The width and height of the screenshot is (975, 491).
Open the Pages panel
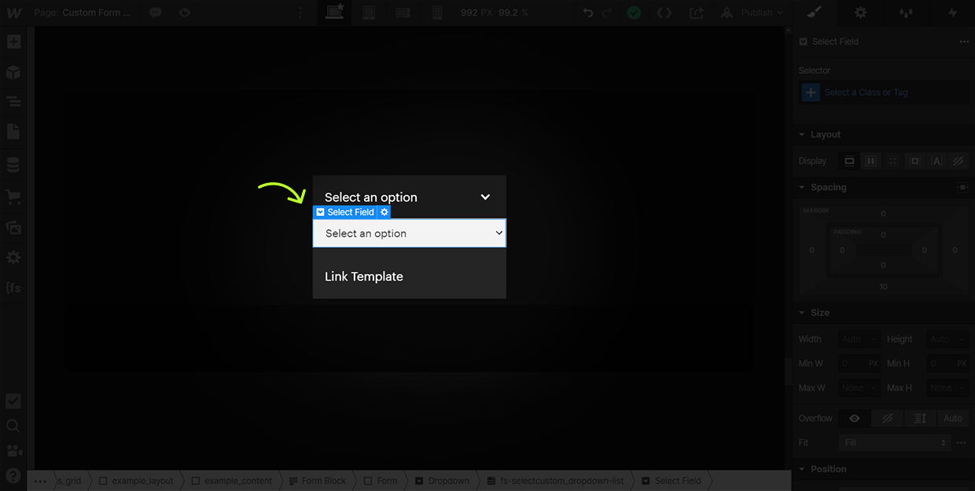13,132
